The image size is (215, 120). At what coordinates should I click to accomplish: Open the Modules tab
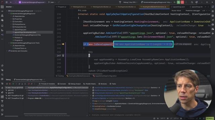pos(103,84)
